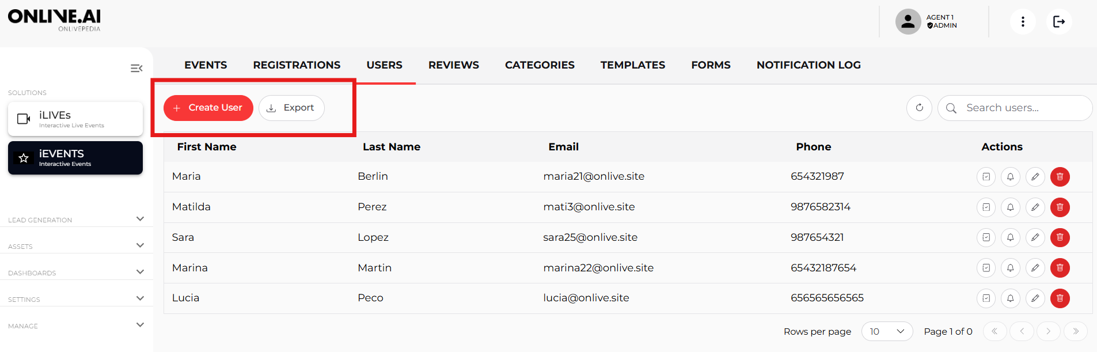Screen dimensions: 1097x352
Task: Expand the Settings sidebar section
Action: [140, 298]
